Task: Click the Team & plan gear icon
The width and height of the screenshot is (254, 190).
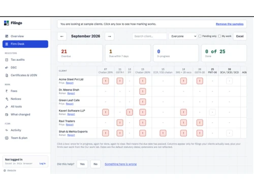Action: (7, 138)
